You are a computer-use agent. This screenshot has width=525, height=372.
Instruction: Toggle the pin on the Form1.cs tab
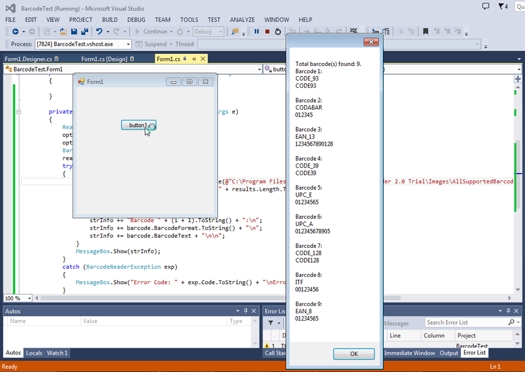(194, 59)
